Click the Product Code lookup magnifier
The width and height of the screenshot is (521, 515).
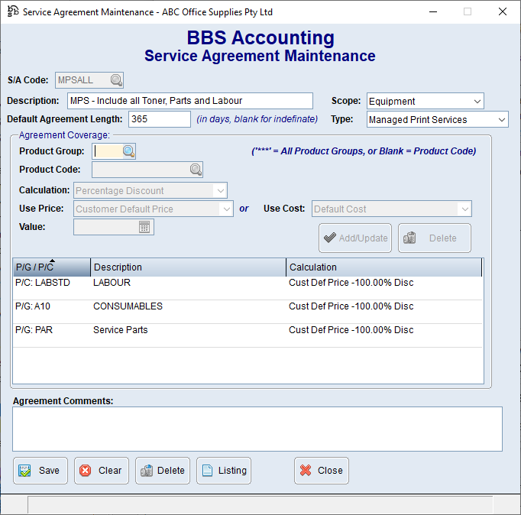click(x=196, y=170)
